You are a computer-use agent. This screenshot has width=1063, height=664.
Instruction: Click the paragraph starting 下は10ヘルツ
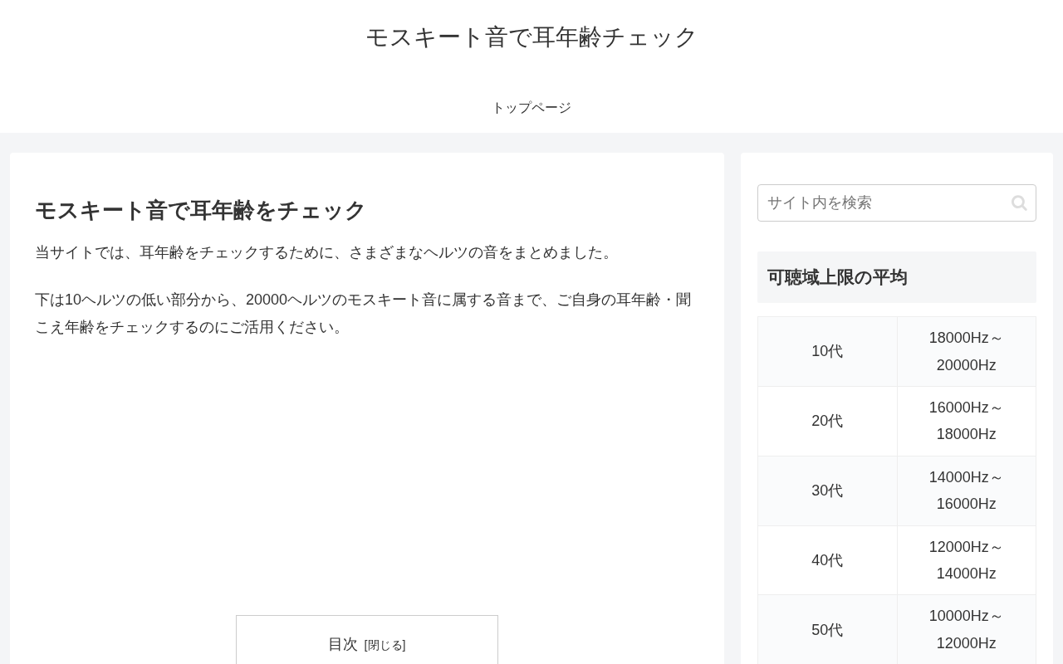tap(364, 313)
